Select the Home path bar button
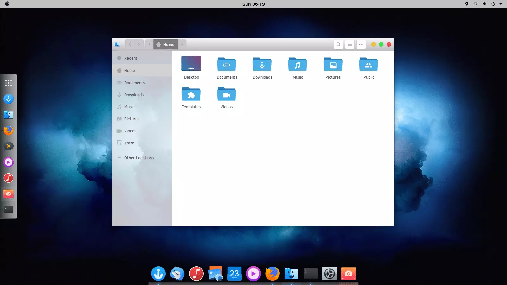 [166, 44]
